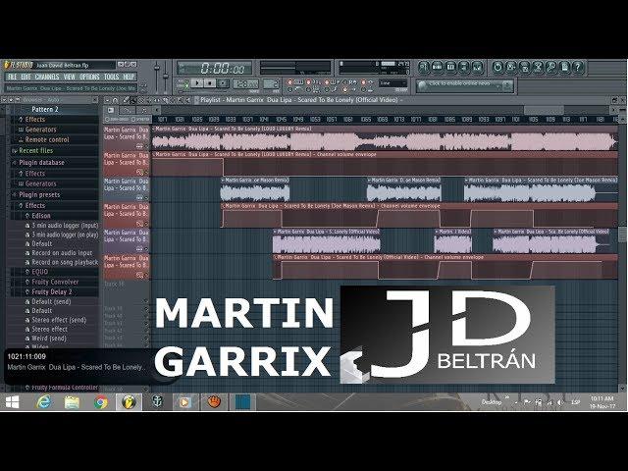The height and width of the screenshot is (471, 628).
Task: Open File Explorer from the taskbar
Action: [x=72, y=402]
